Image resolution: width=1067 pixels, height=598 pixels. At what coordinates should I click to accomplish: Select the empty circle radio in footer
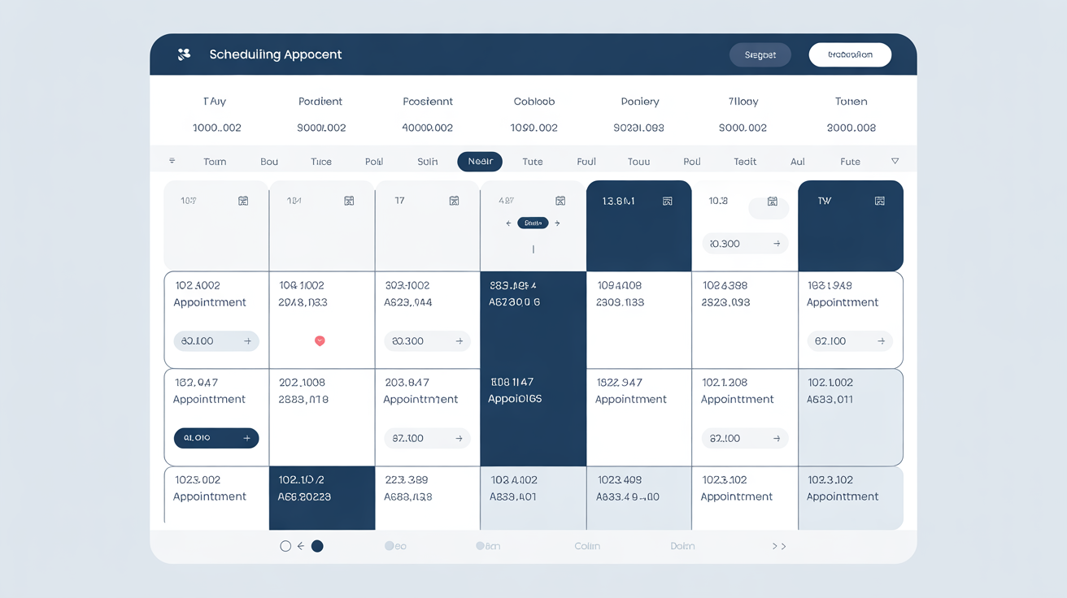285,547
